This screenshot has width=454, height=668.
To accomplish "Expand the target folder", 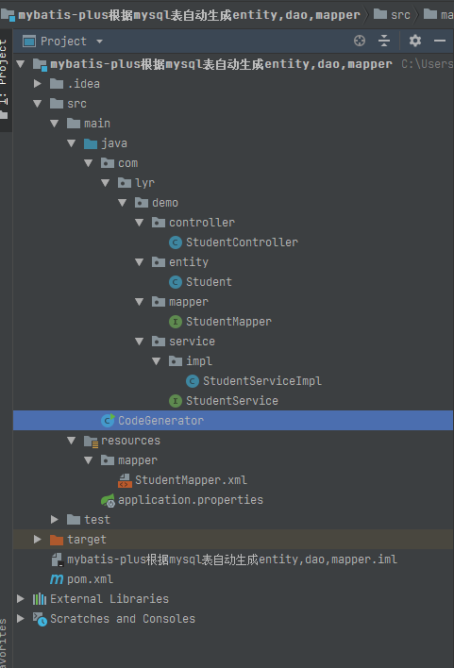I will 37,540.
